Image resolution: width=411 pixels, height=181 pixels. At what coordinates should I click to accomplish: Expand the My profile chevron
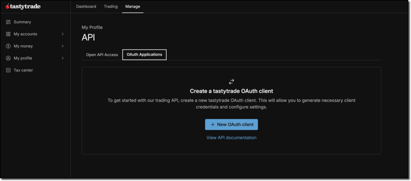click(63, 58)
